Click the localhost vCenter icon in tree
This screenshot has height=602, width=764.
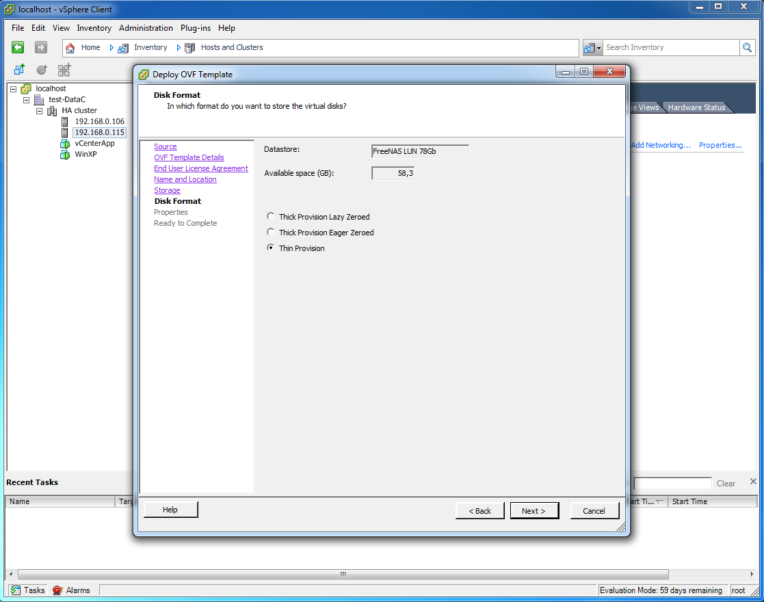(26, 89)
